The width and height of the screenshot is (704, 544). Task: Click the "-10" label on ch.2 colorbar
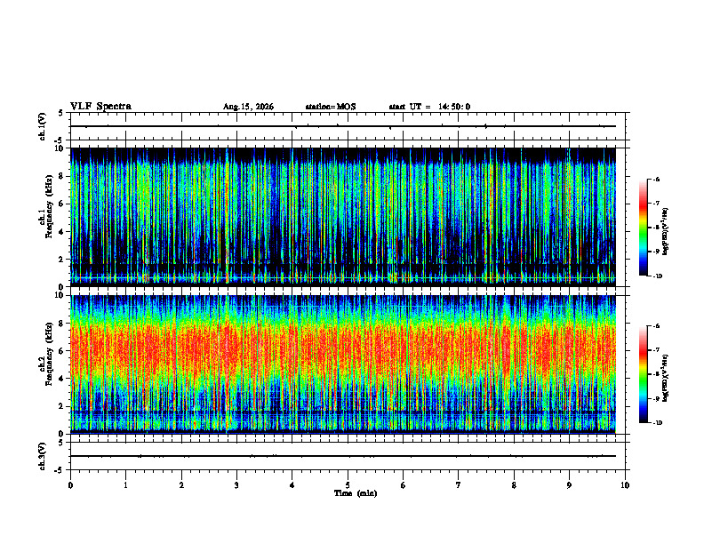[658, 423]
